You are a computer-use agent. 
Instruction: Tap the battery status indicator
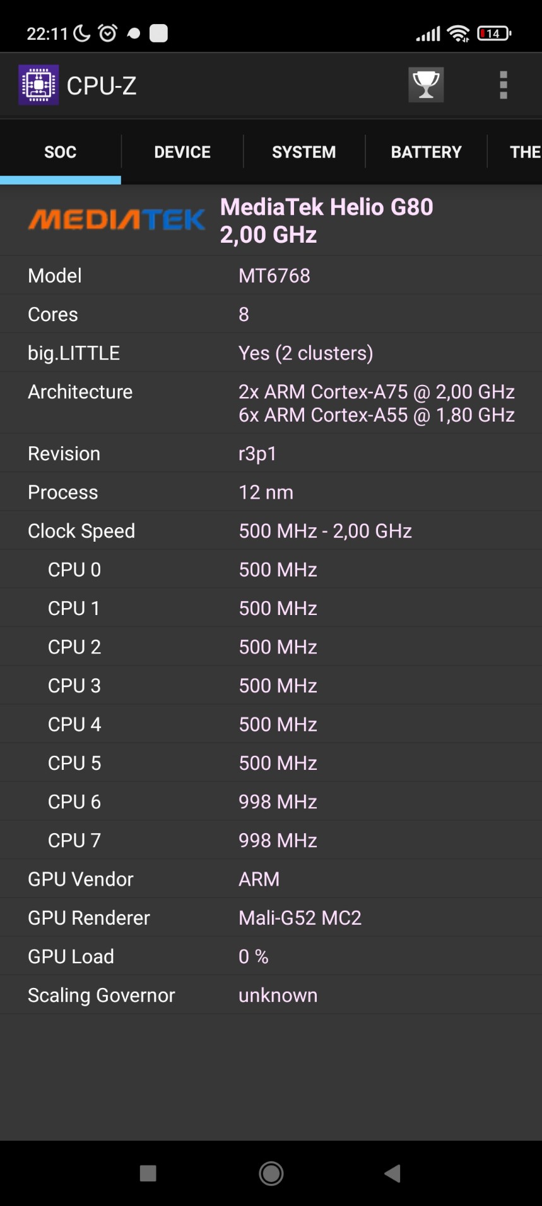[494, 33]
